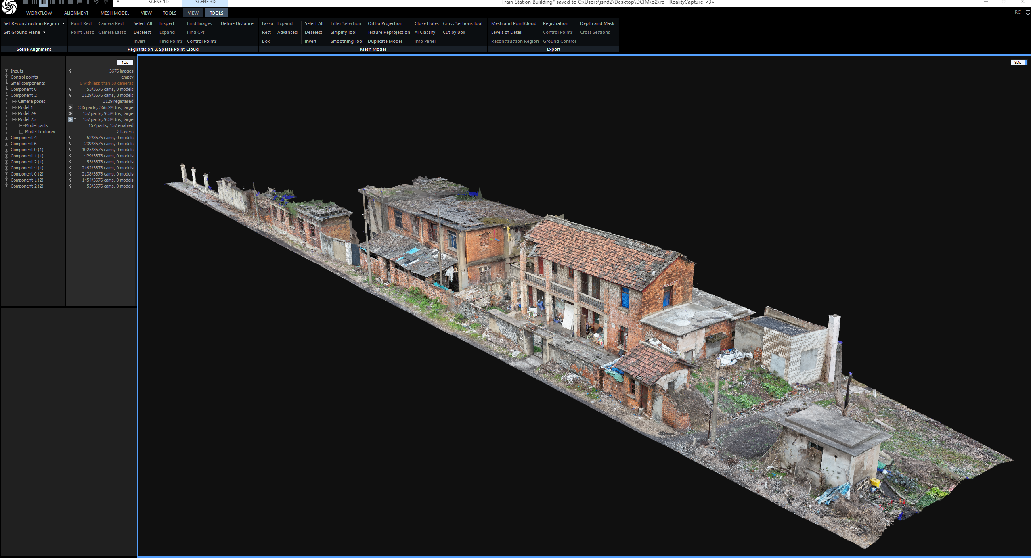Click the 3Ds view badge in viewport corner
1031x558 pixels.
click(x=1019, y=62)
